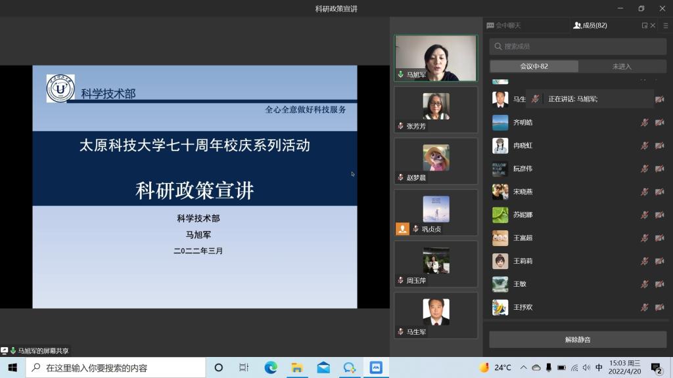
Task: Select 苏妮娜 in the member list
Action: (x=522, y=215)
